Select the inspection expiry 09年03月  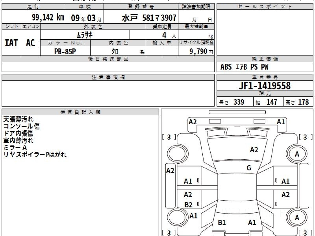[x=86, y=18]
